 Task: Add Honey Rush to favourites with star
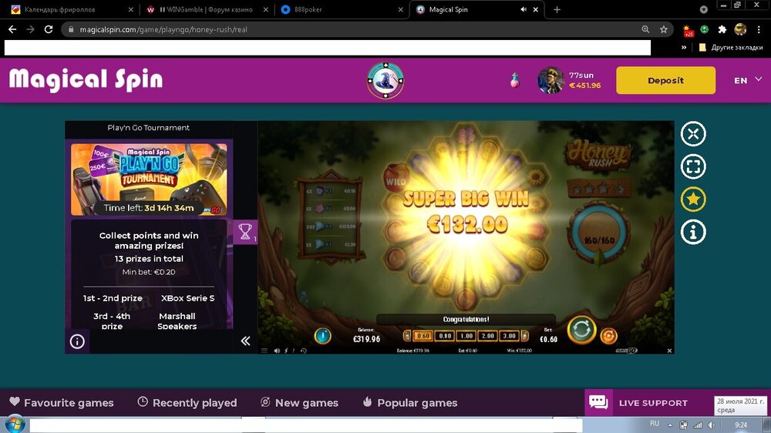tap(693, 200)
